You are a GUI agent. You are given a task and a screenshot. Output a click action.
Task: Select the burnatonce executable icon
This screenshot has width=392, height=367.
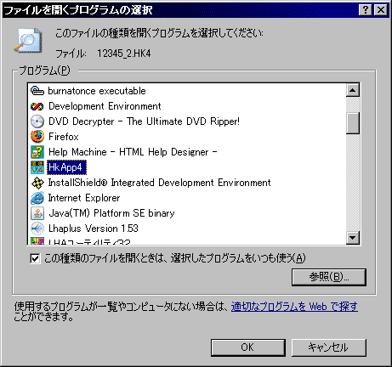pyautogui.click(x=37, y=91)
